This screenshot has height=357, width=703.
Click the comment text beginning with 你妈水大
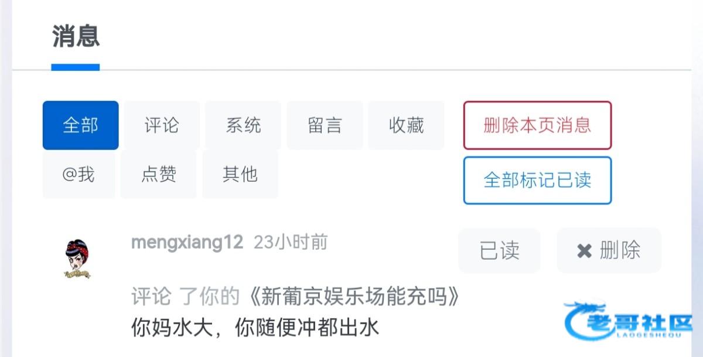[255, 328]
